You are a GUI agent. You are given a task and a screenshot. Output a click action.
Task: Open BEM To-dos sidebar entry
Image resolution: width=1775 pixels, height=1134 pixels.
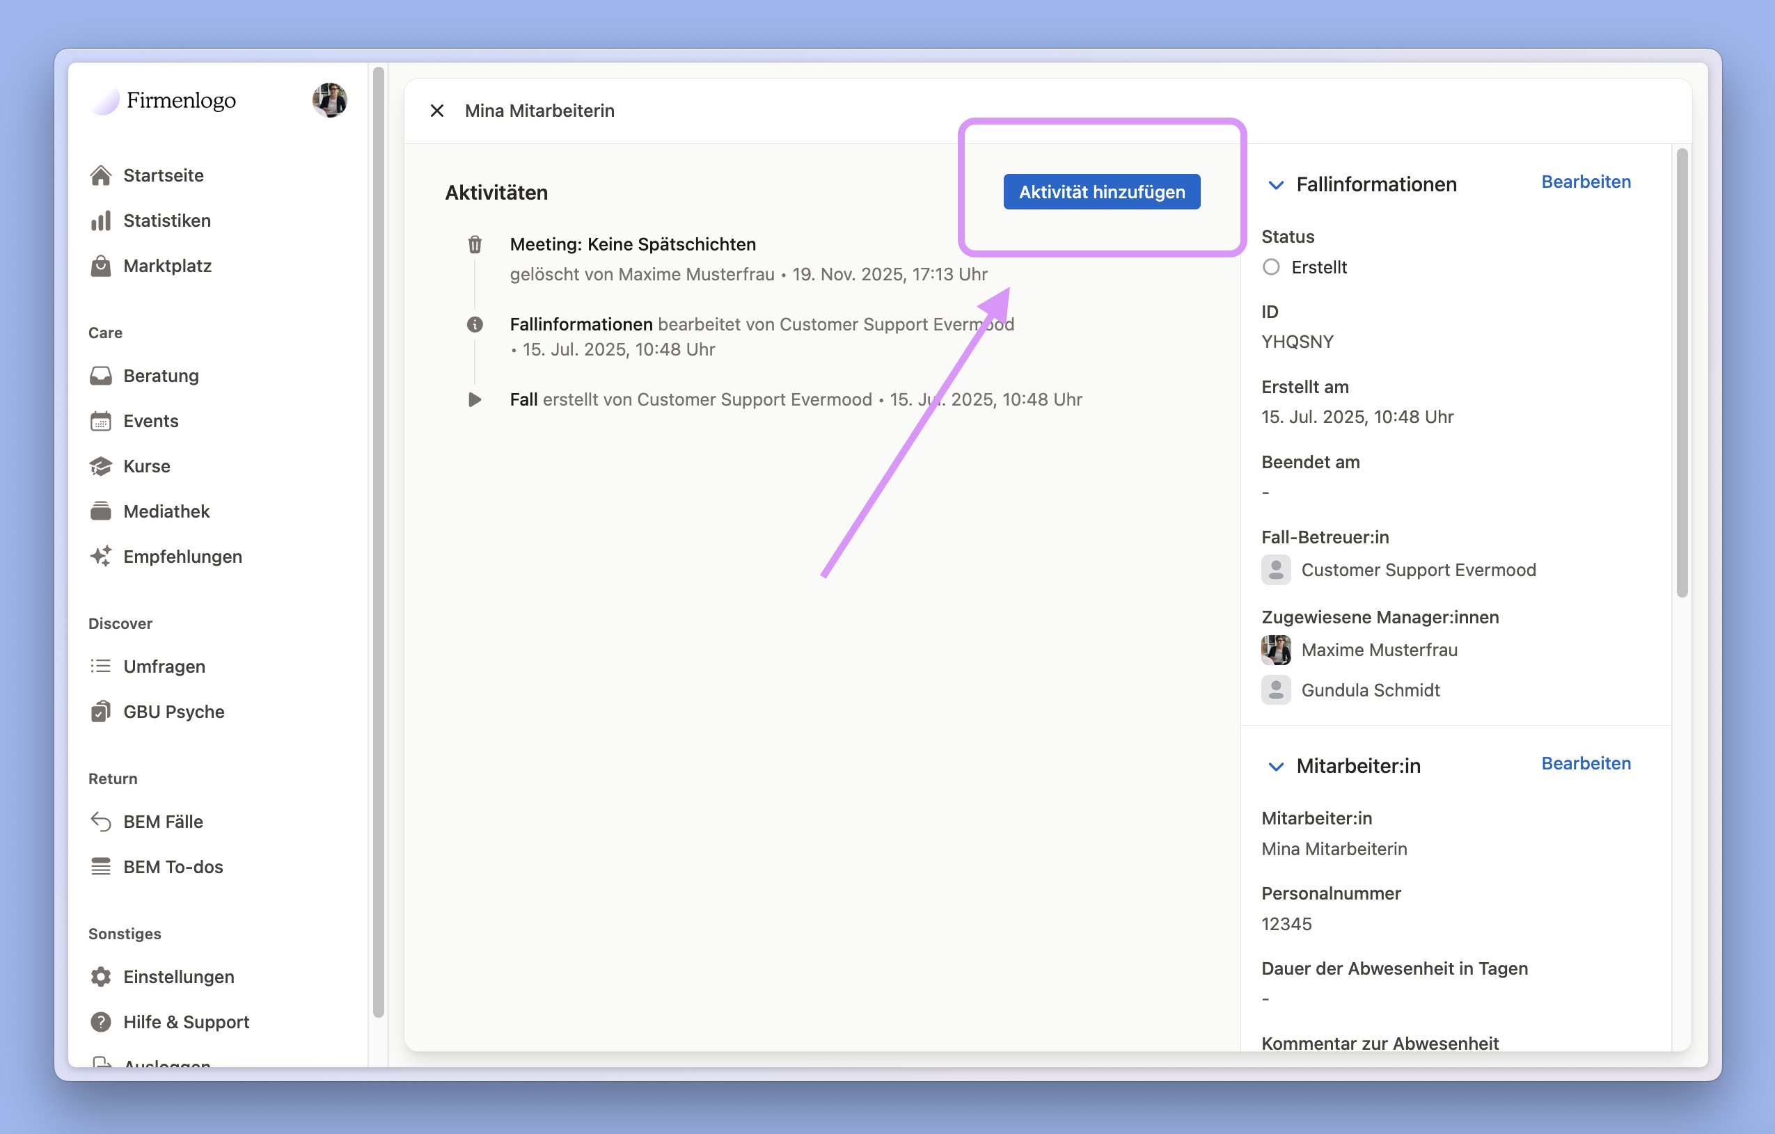tap(173, 868)
